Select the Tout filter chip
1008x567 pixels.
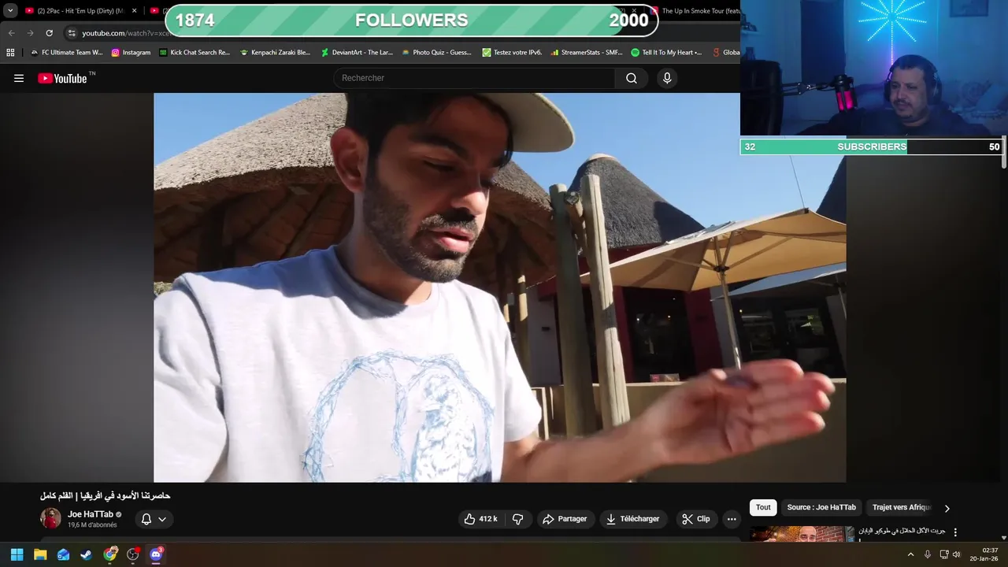pyautogui.click(x=763, y=507)
